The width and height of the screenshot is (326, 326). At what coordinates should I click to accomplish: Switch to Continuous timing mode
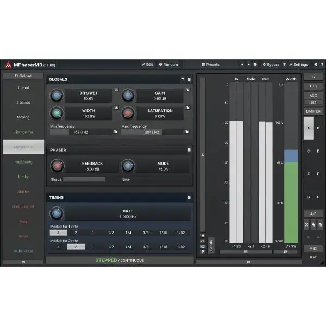click(x=132, y=260)
